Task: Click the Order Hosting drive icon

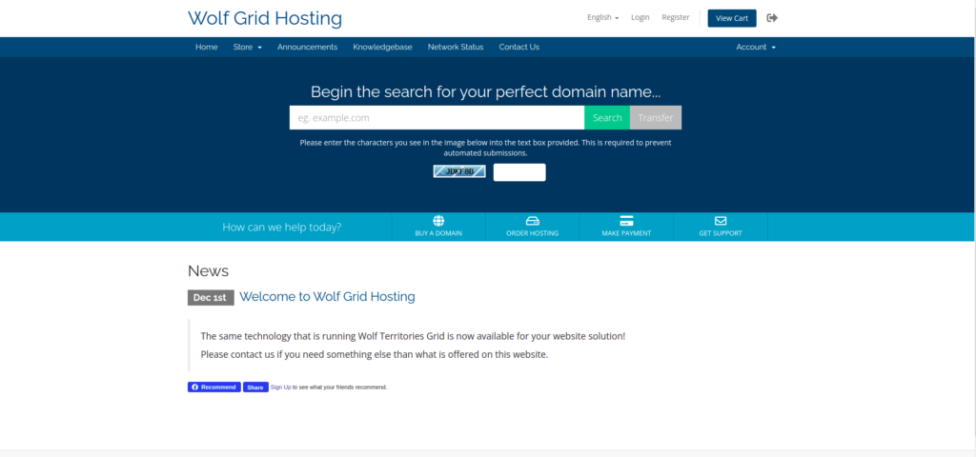Action: pyautogui.click(x=532, y=221)
